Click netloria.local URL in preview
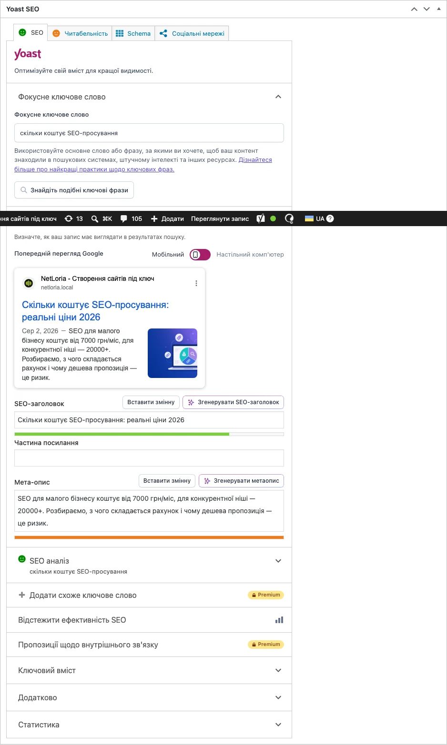 point(57,288)
